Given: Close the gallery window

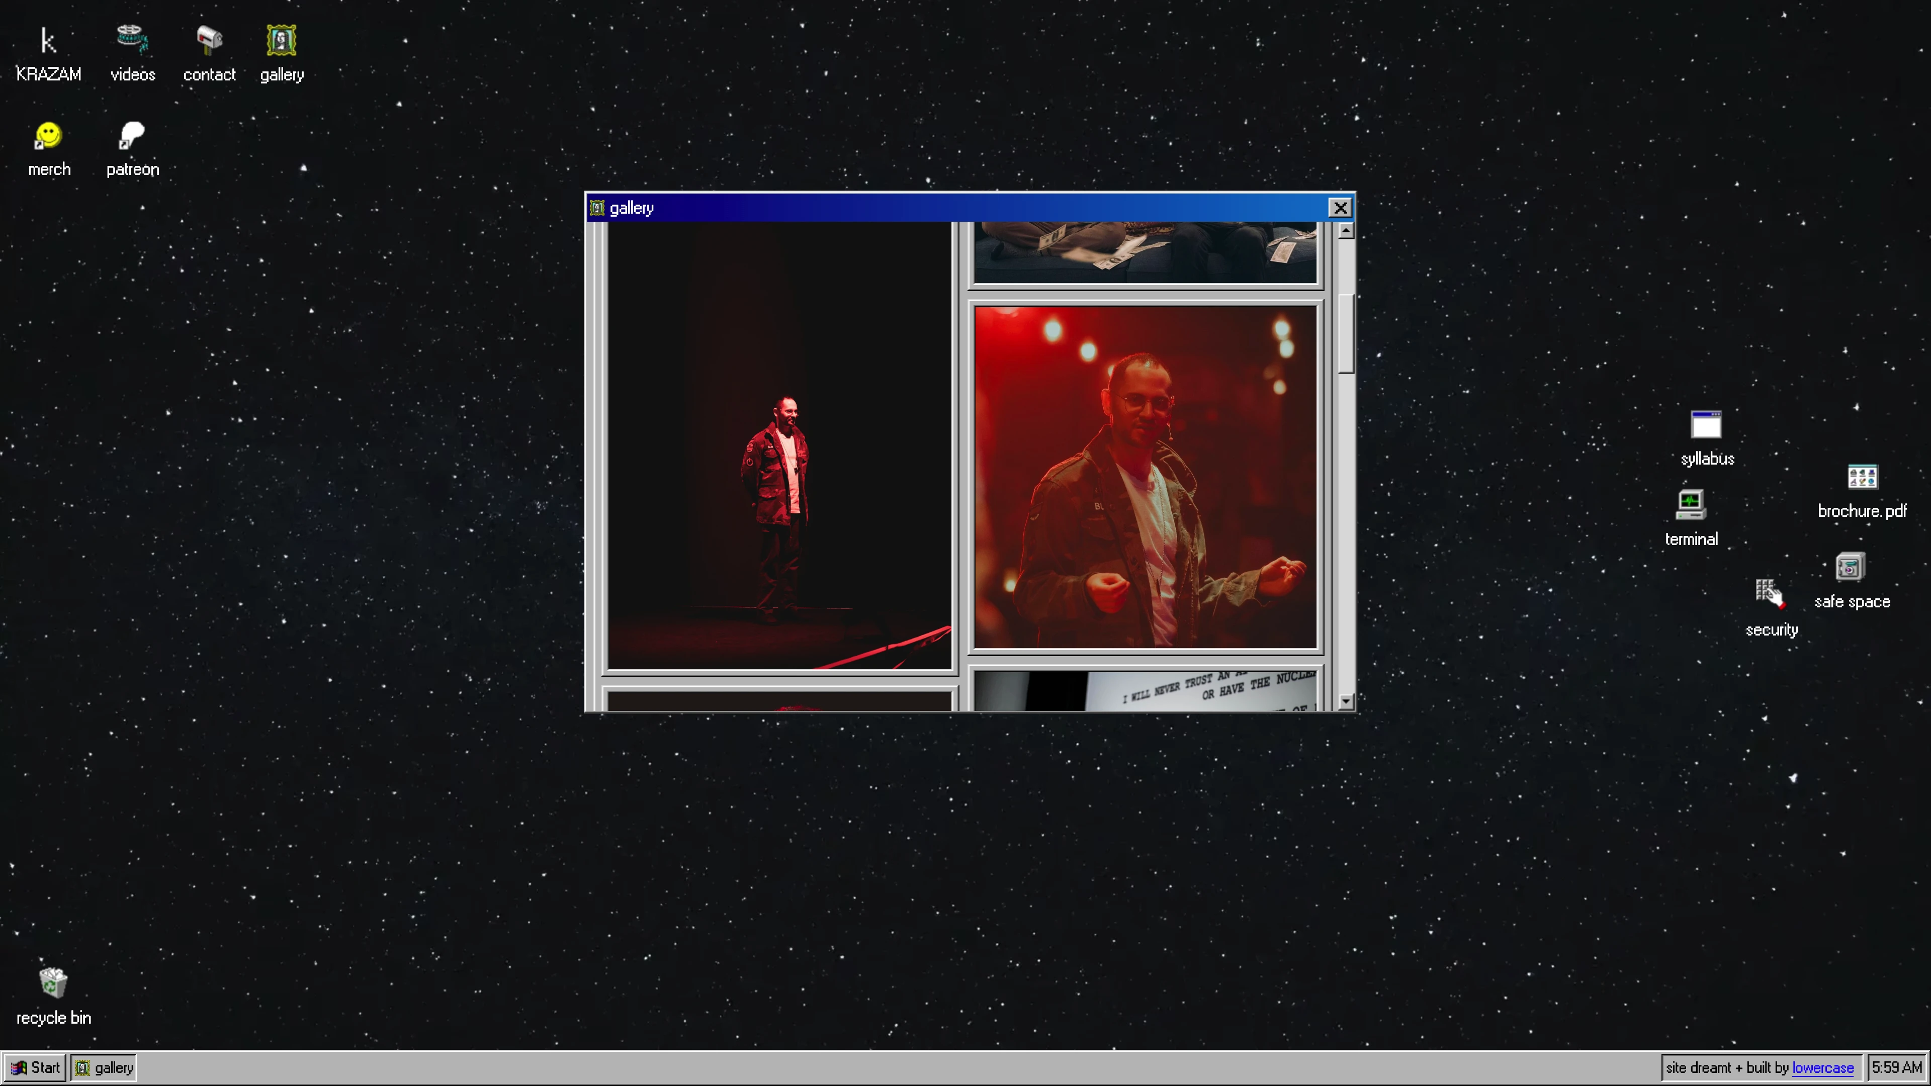Looking at the screenshot, I should pyautogui.click(x=1340, y=208).
